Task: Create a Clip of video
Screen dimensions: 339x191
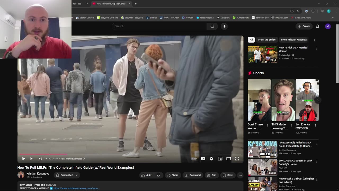Action: (212, 175)
